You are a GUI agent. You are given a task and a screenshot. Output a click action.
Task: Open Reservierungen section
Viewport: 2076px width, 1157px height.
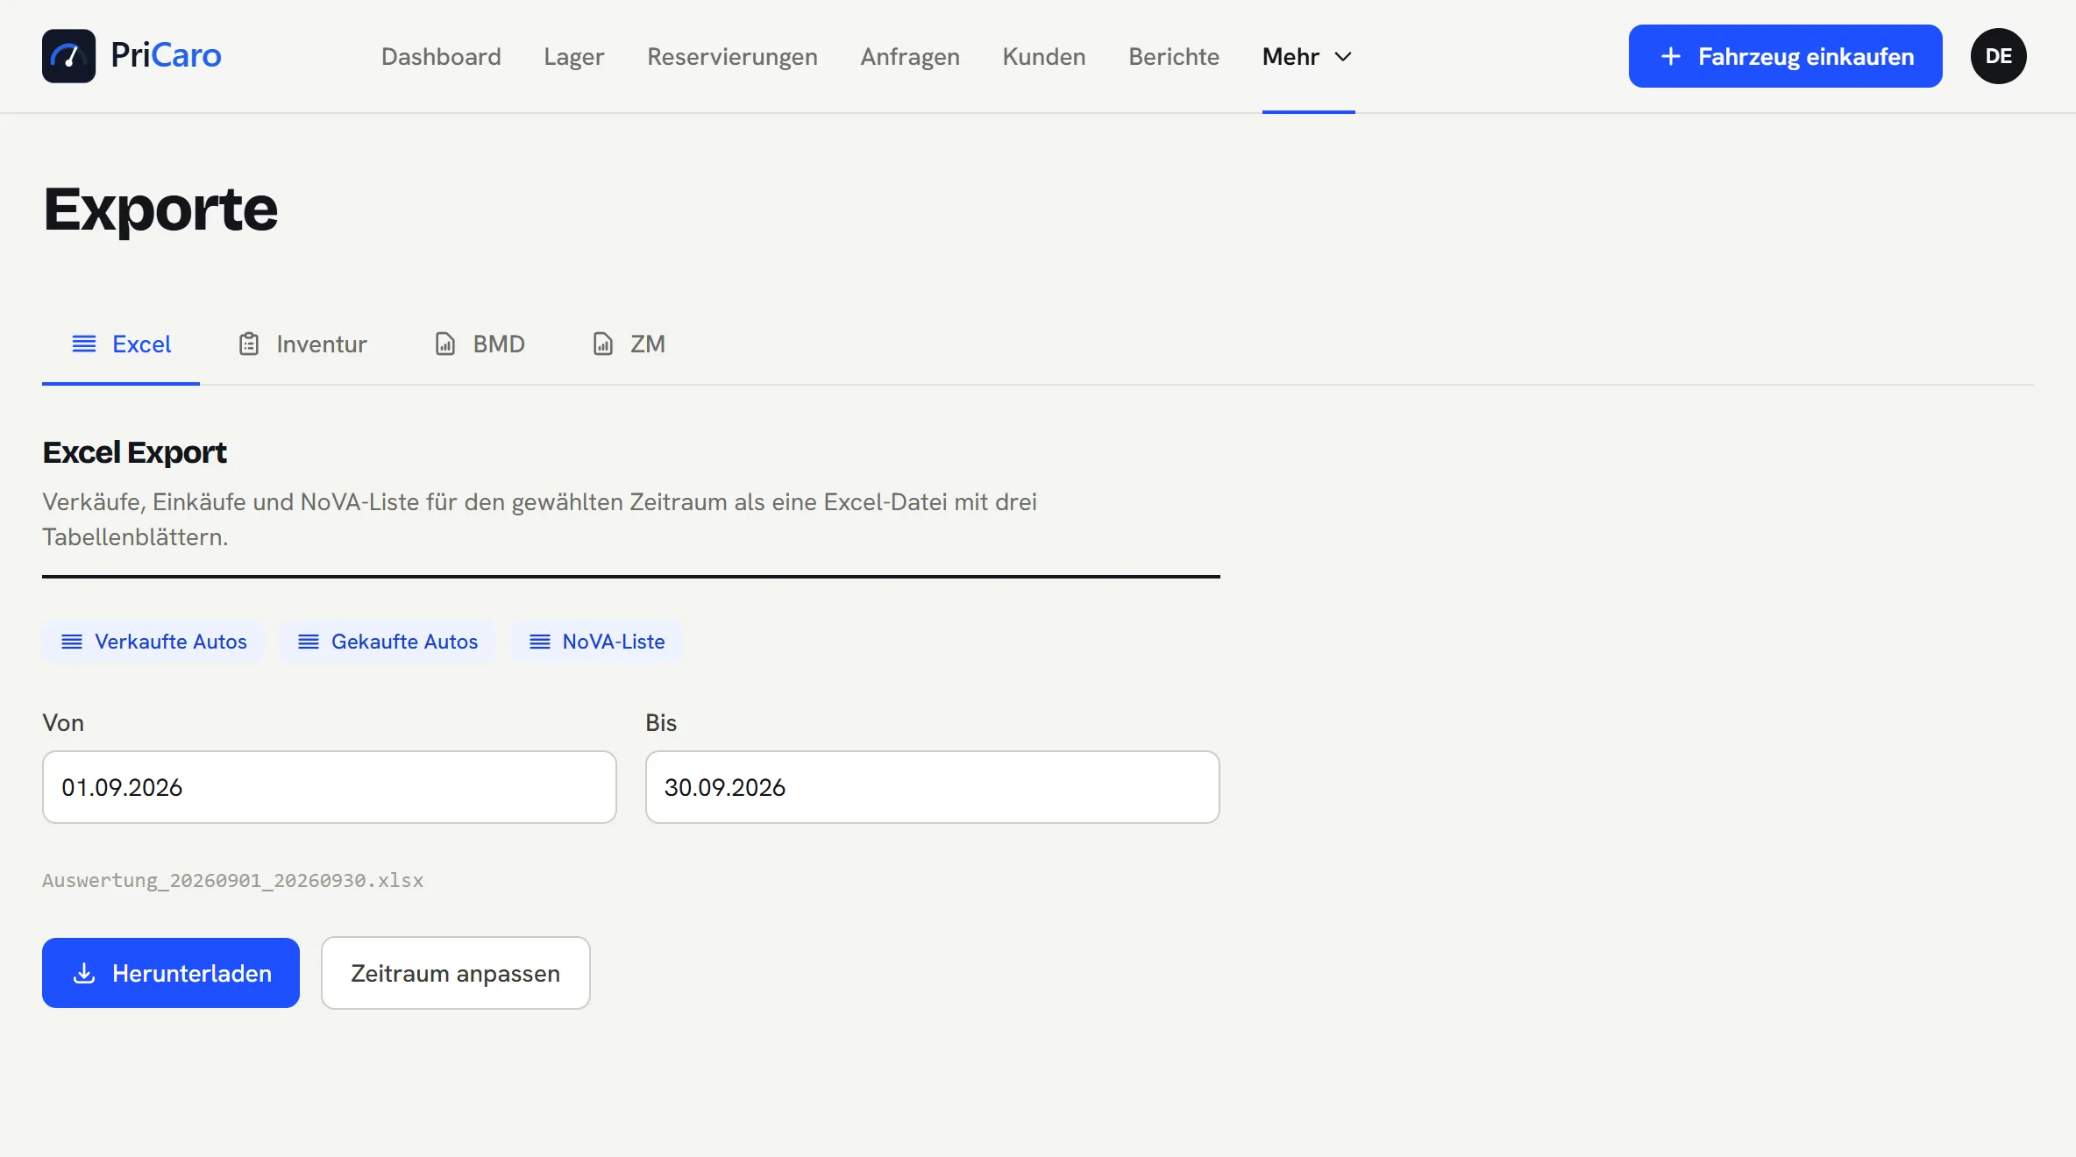pyautogui.click(x=732, y=56)
